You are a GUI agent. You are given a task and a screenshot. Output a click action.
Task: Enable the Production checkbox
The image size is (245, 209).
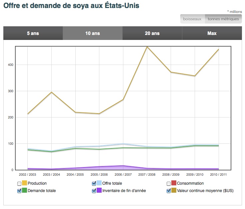[x=19, y=183]
